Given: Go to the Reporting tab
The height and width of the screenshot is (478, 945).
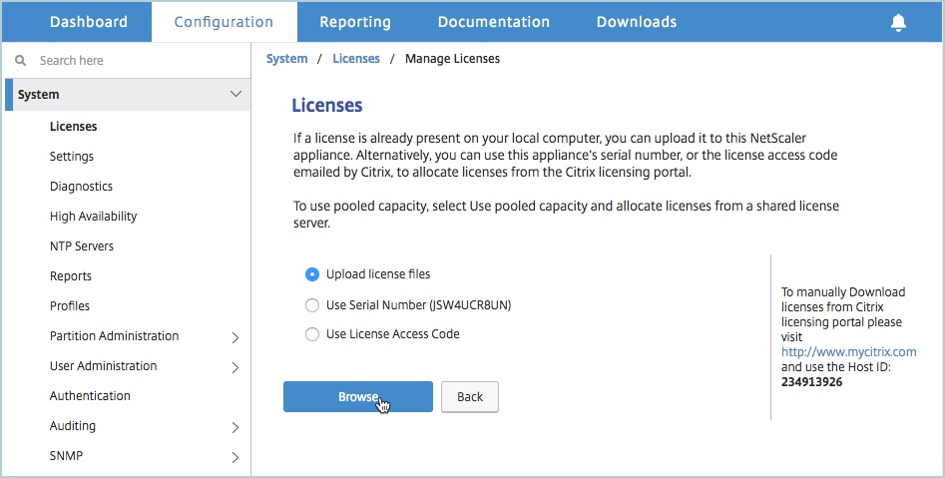Looking at the screenshot, I should (355, 22).
